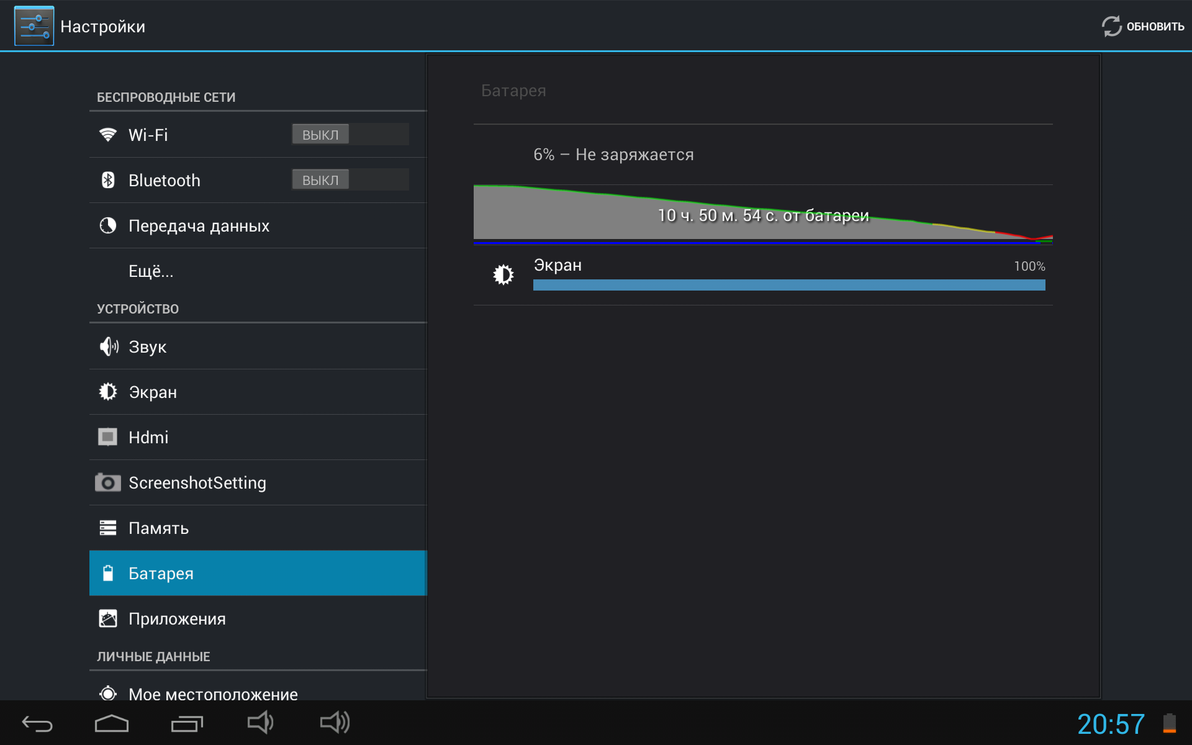1192x745 pixels.
Task: Click the brightness icon in battery usage list
Action: coord(503,274)
